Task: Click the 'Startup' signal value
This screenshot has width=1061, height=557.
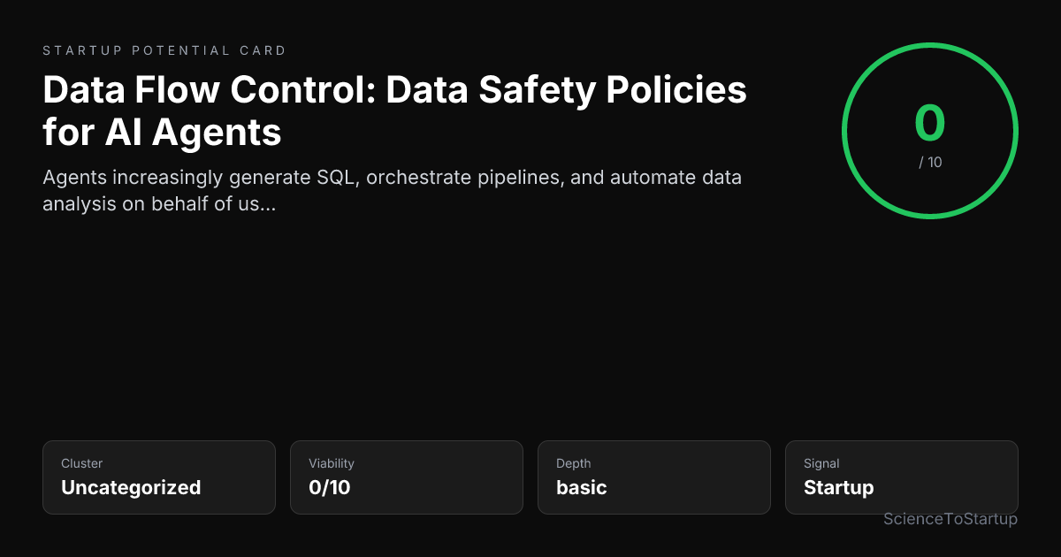Action: 838,487
